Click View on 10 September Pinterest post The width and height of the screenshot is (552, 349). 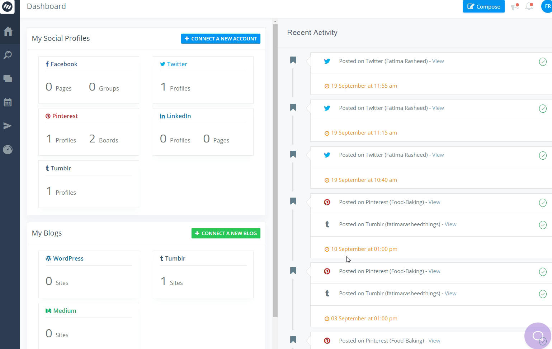tap(434, 202)
